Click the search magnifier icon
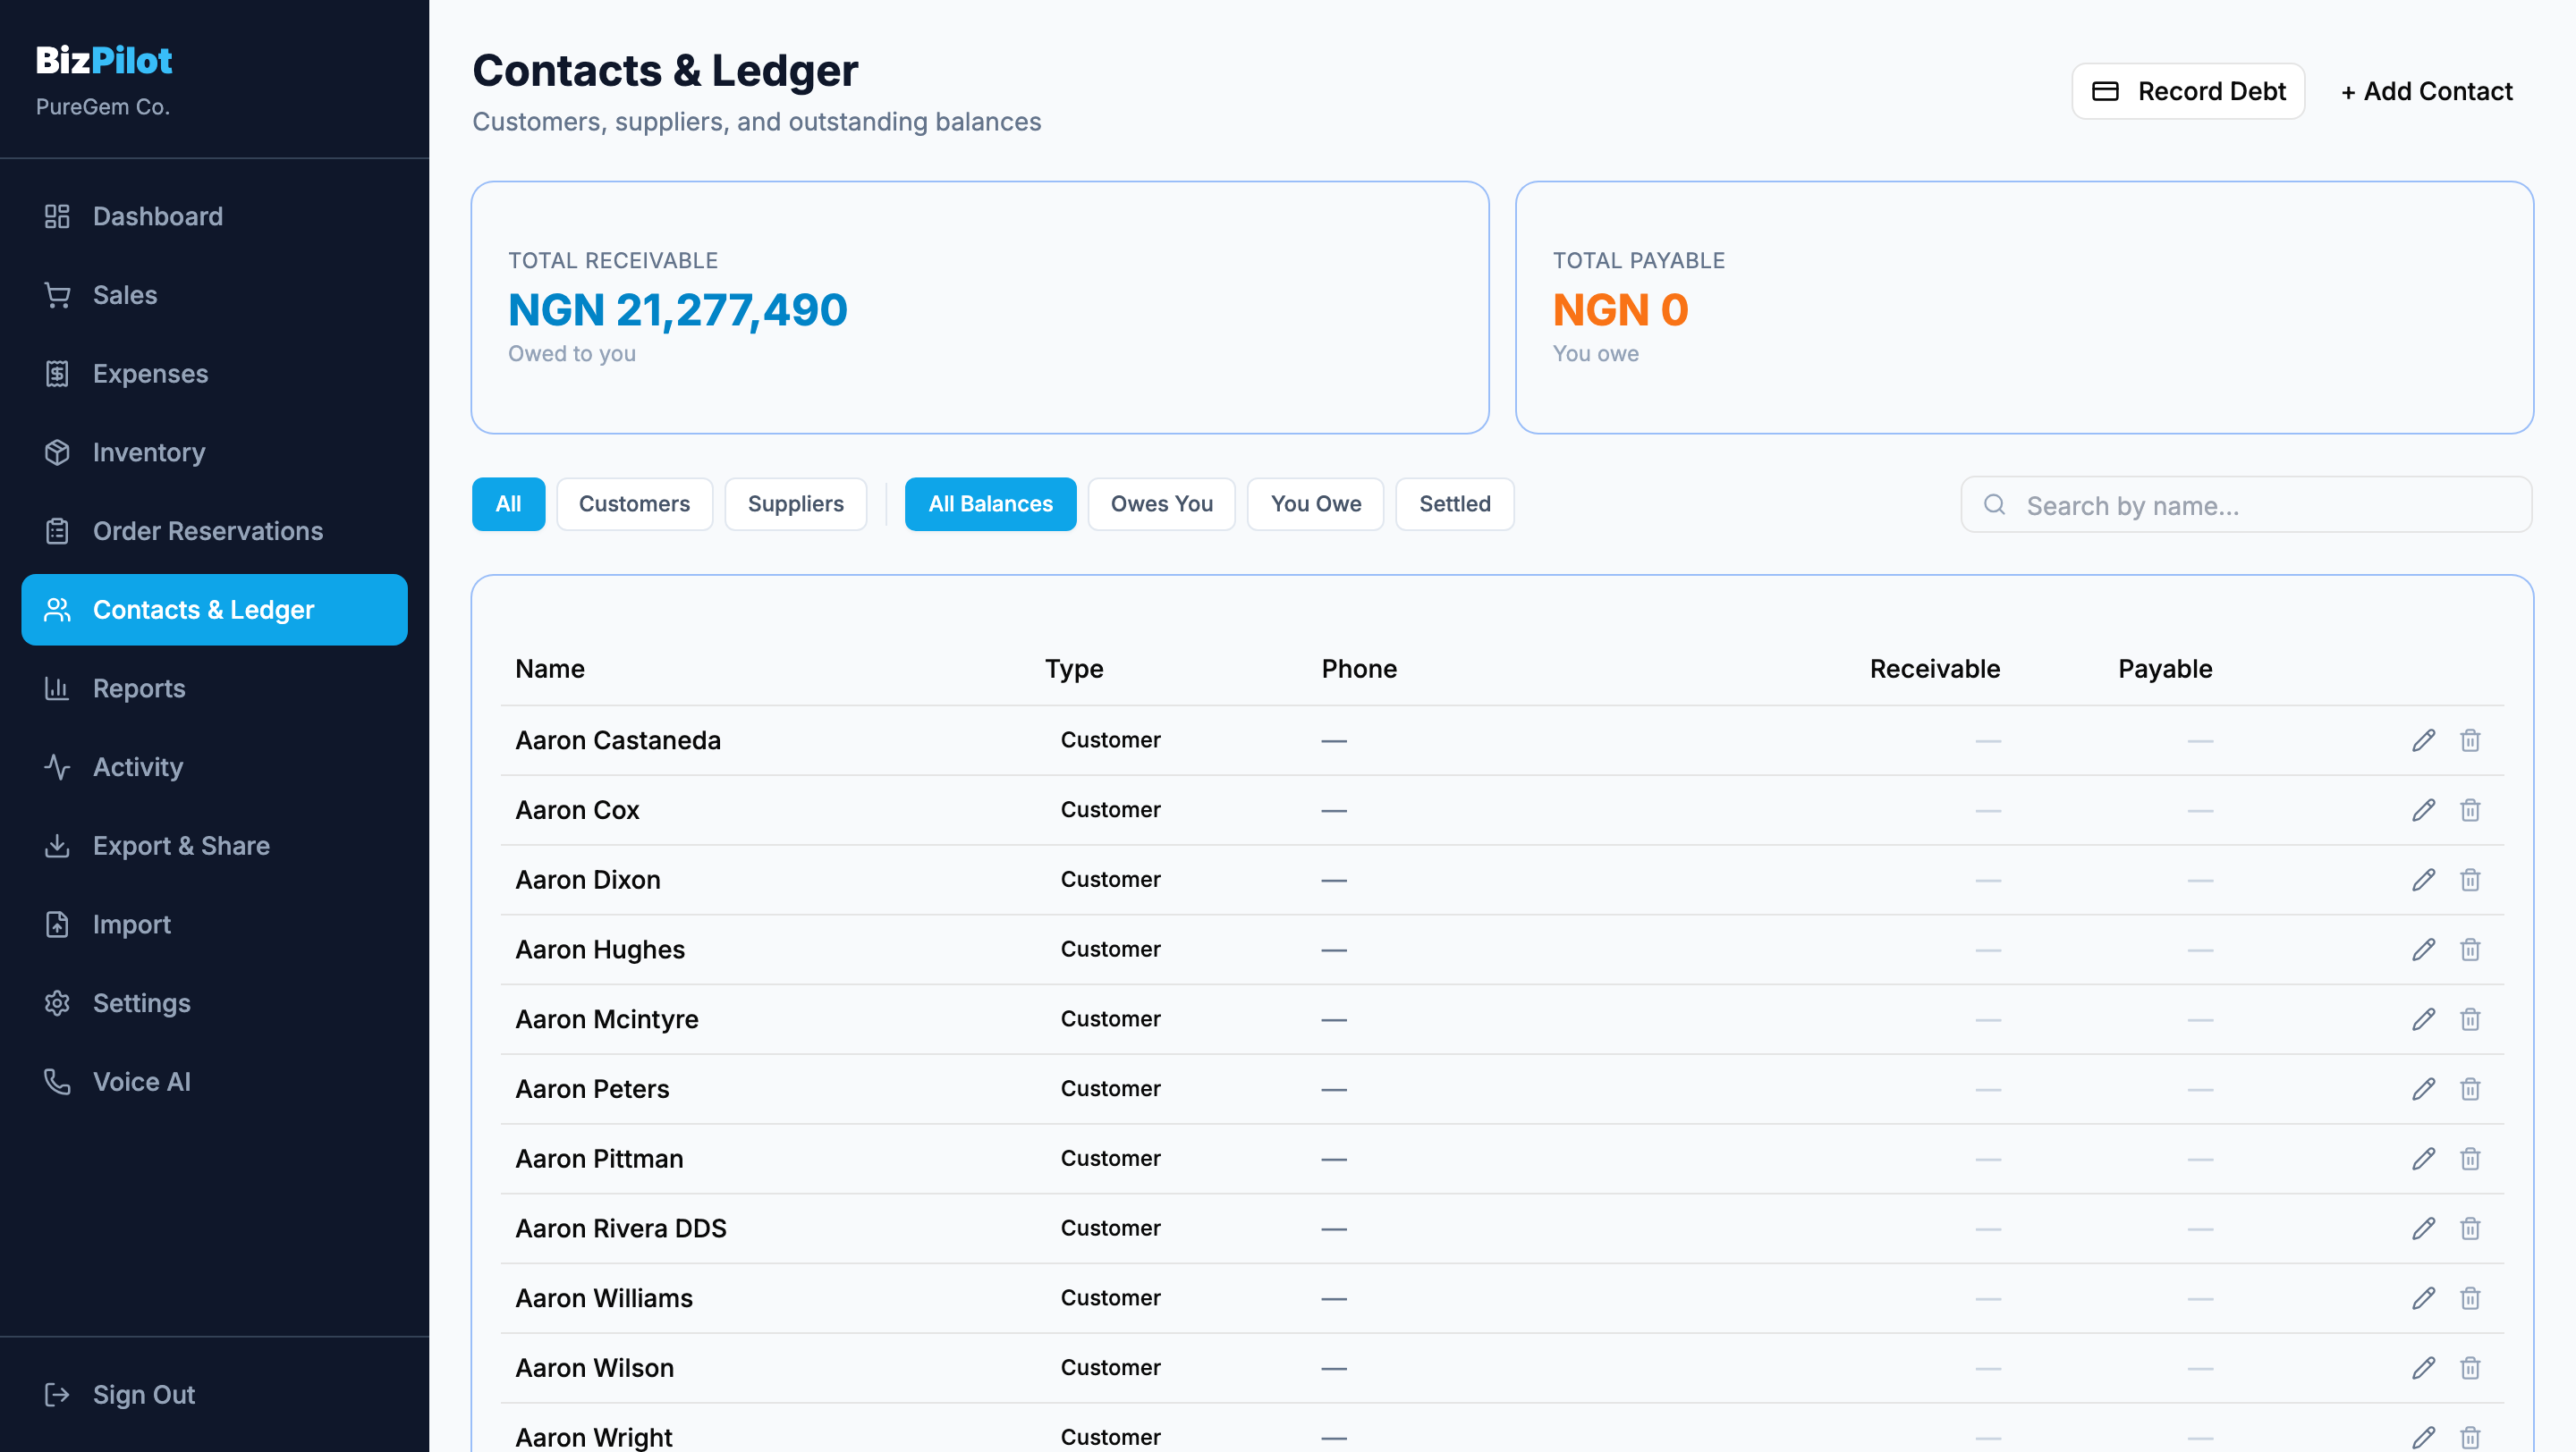Image resolution: width=2576 pixels, height=1452 pixels. [1994, 504]
